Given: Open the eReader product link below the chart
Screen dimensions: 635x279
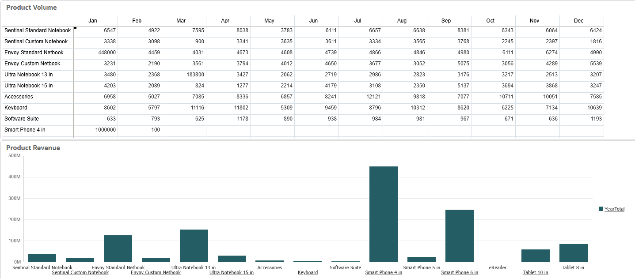Looking at the screenshot, I should (x=497, y=268).
